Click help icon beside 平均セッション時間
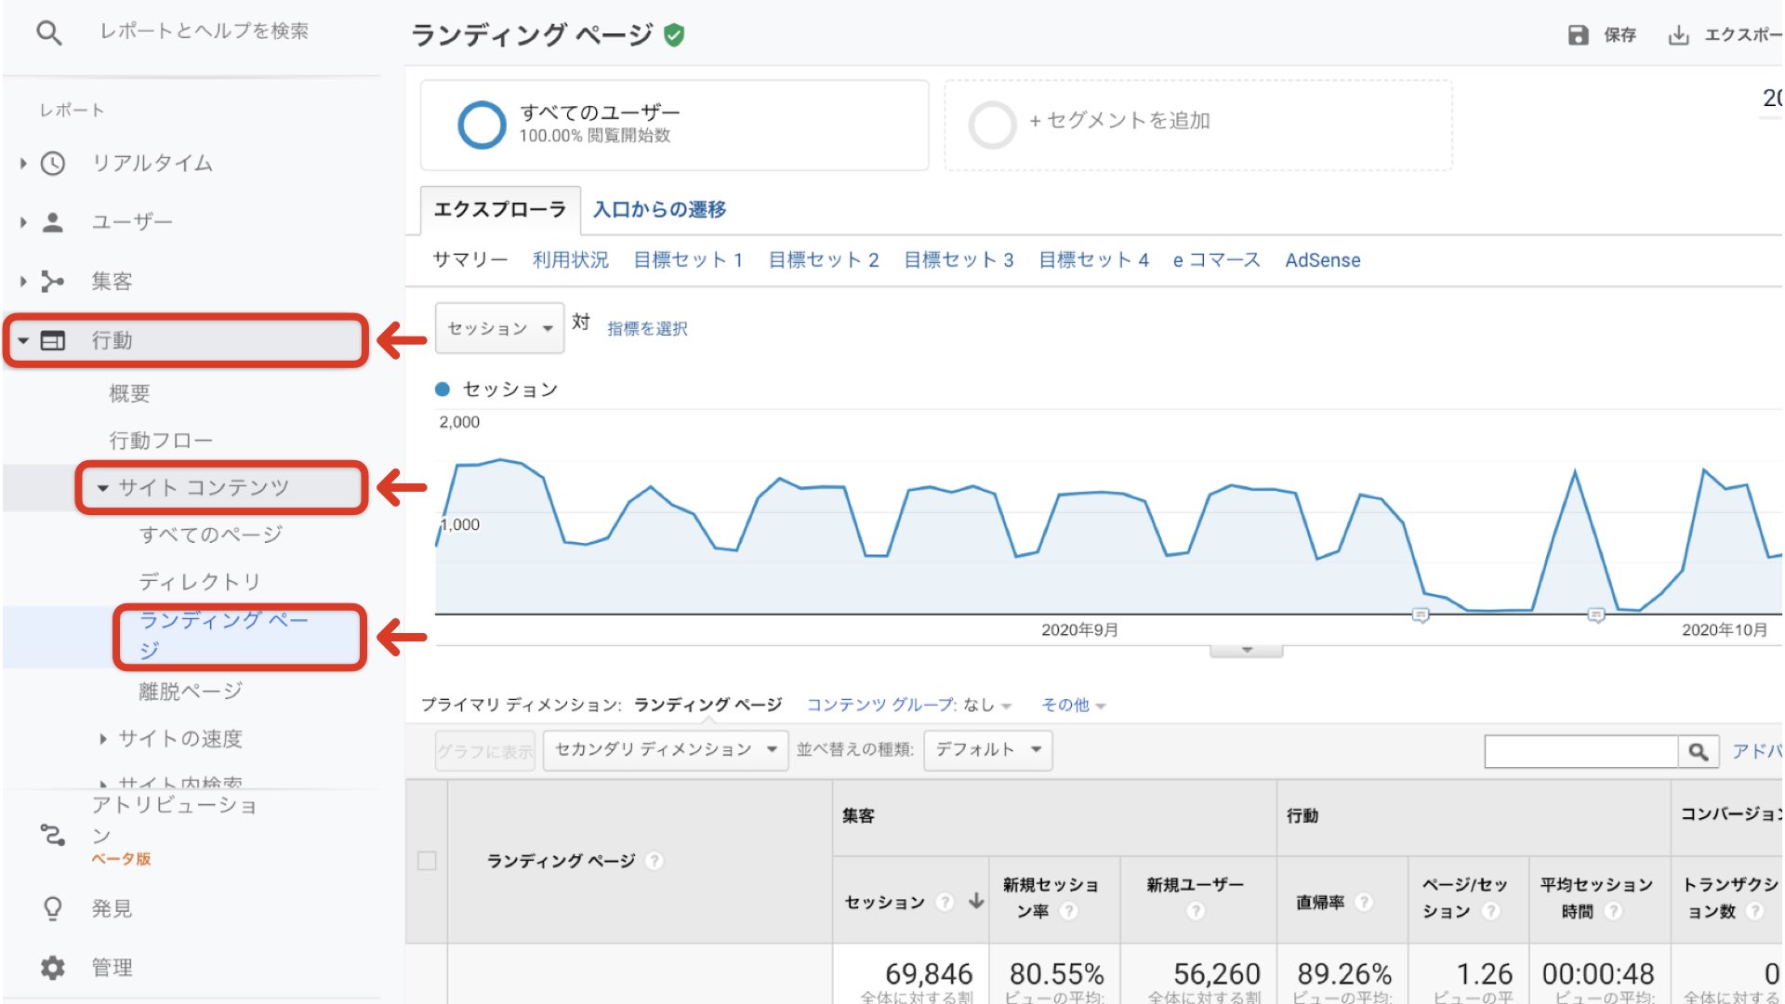 pyautogui.click(x=1613, y=911)
